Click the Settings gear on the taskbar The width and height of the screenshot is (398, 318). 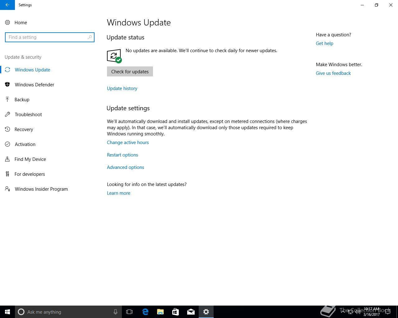(x=206, y=312)
